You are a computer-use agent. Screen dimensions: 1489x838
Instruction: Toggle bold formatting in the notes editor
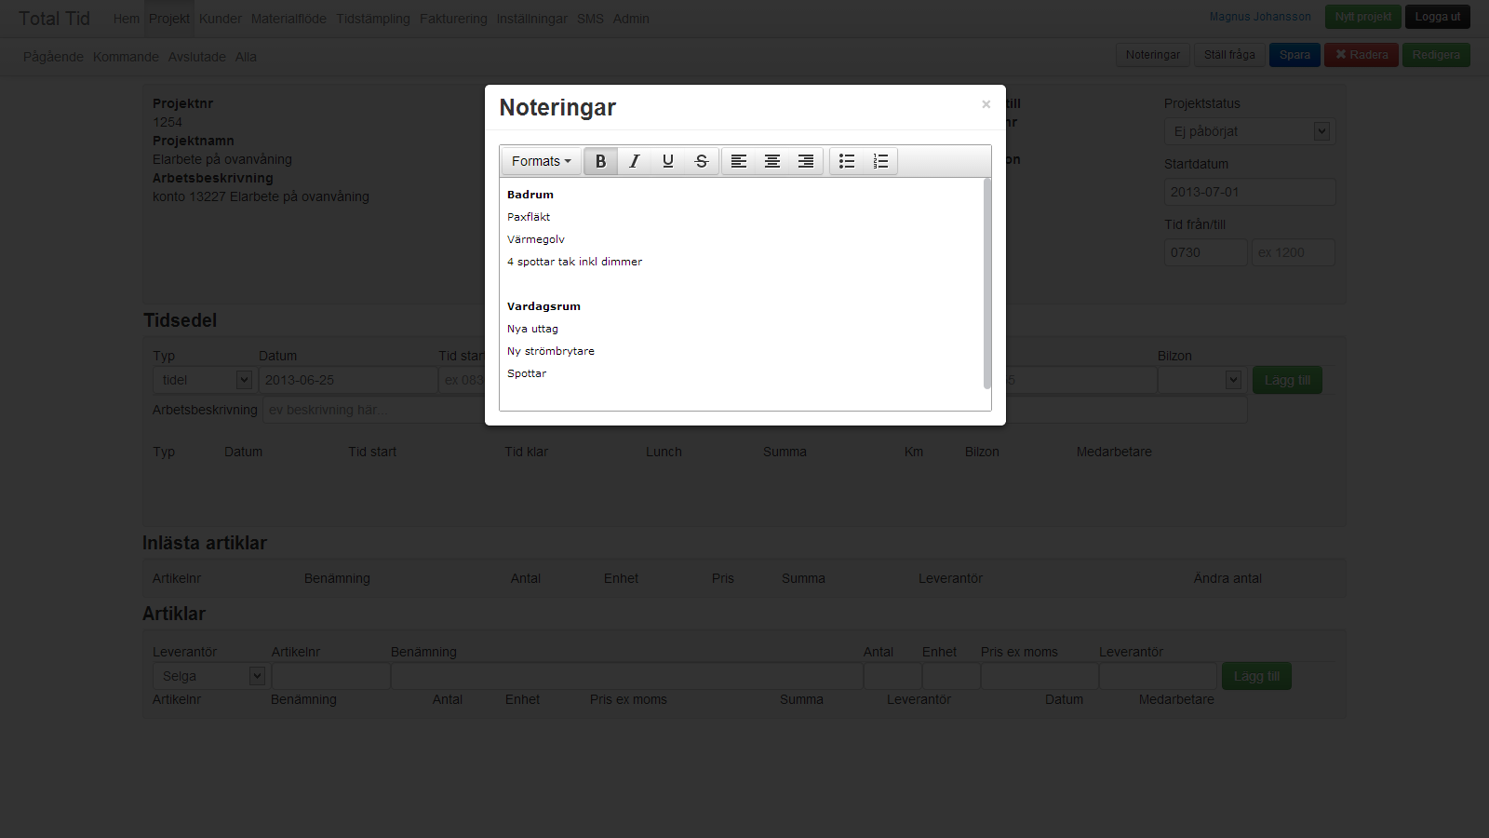pyautogui.click(x=600, y=161)
